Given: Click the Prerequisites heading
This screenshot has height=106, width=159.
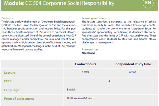Looking at the screenshot, I should point(90,49).
